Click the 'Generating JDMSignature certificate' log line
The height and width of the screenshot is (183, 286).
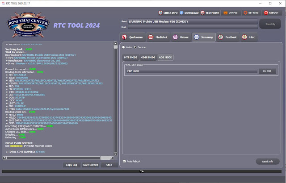pos(29,126)
